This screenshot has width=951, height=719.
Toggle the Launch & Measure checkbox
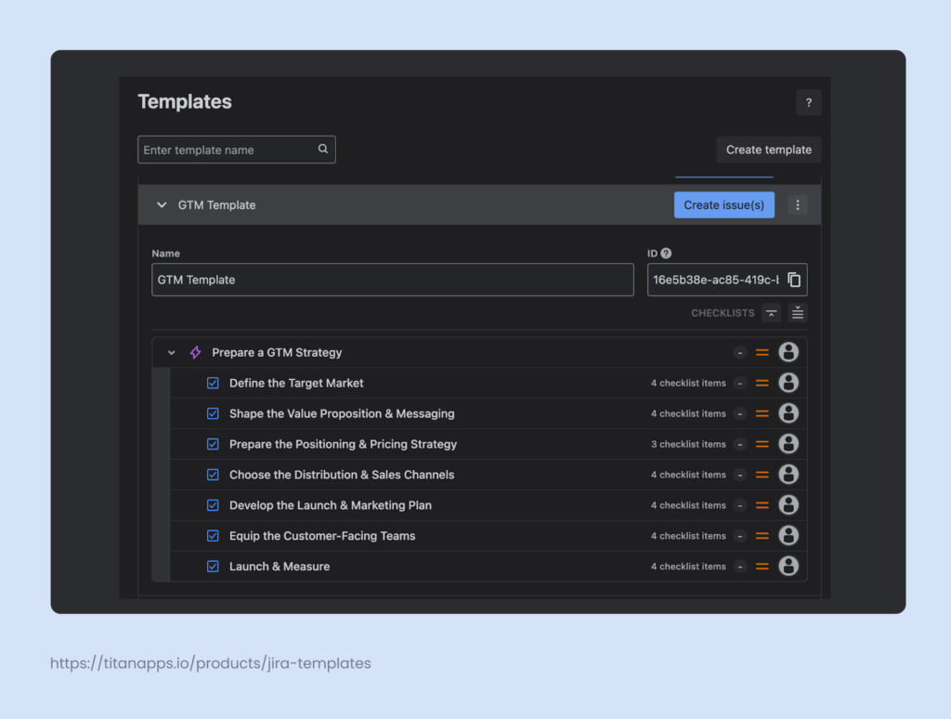213,566
